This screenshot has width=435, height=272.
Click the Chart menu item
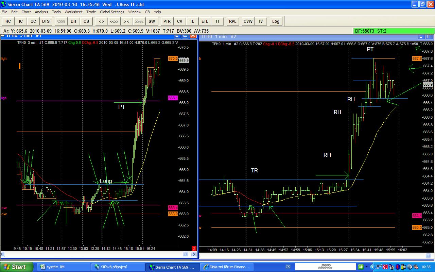[x=26, y=12]
